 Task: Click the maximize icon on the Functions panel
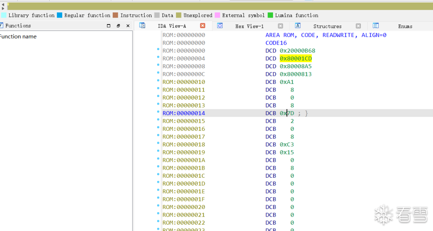108,25
